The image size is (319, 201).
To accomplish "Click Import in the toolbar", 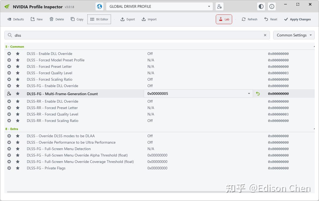I will [x=149, y=19].
